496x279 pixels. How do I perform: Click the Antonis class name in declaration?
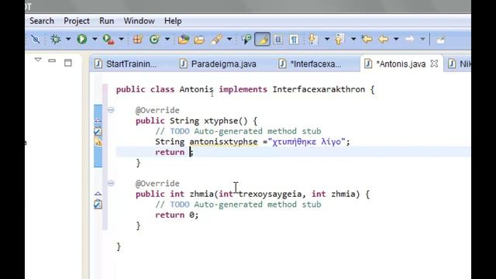click(196, 90)
